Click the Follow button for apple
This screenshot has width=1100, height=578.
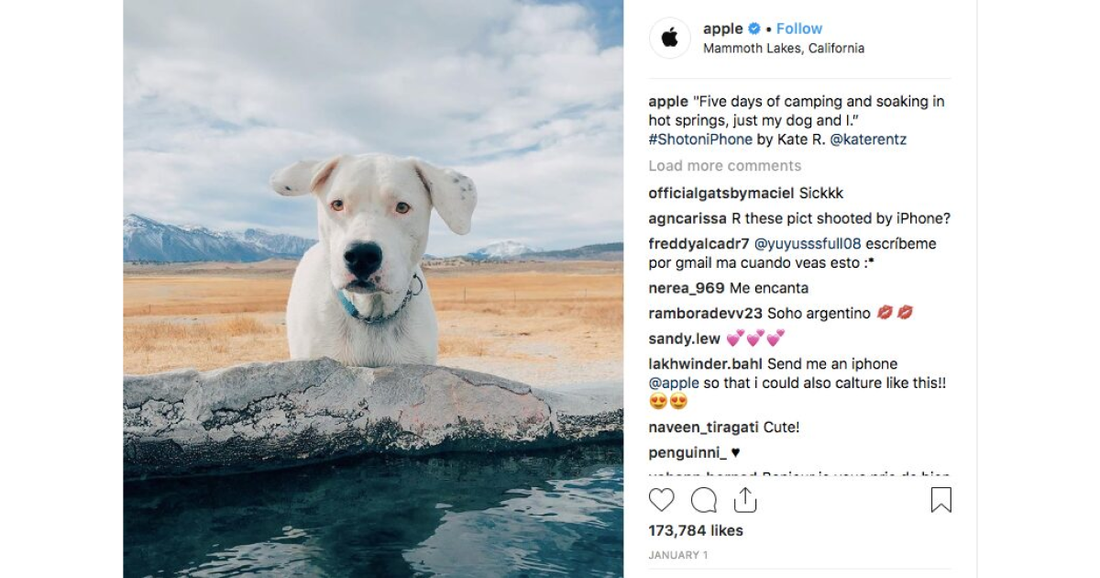pos(799,28)
